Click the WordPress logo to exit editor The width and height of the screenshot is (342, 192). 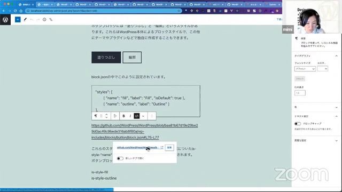pos(5,20)
